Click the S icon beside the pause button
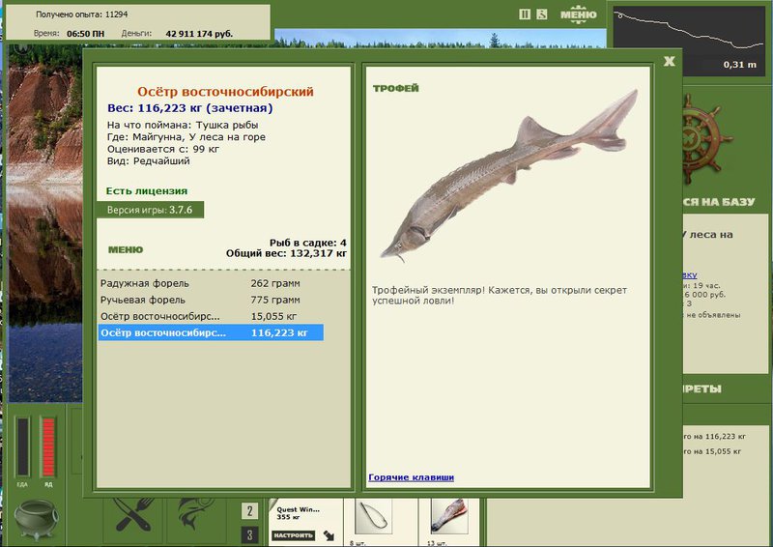The image size is (773, 547). click(542, 14)
